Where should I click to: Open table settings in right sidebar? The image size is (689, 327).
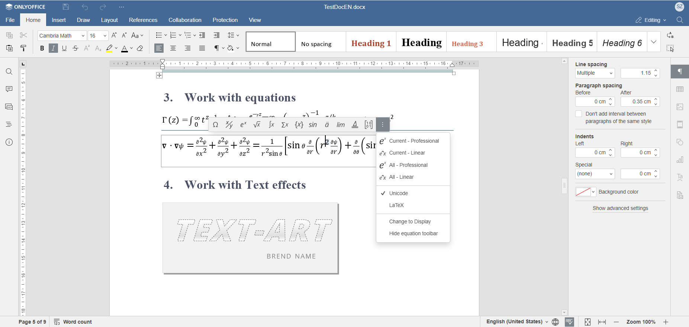point(680,89)
